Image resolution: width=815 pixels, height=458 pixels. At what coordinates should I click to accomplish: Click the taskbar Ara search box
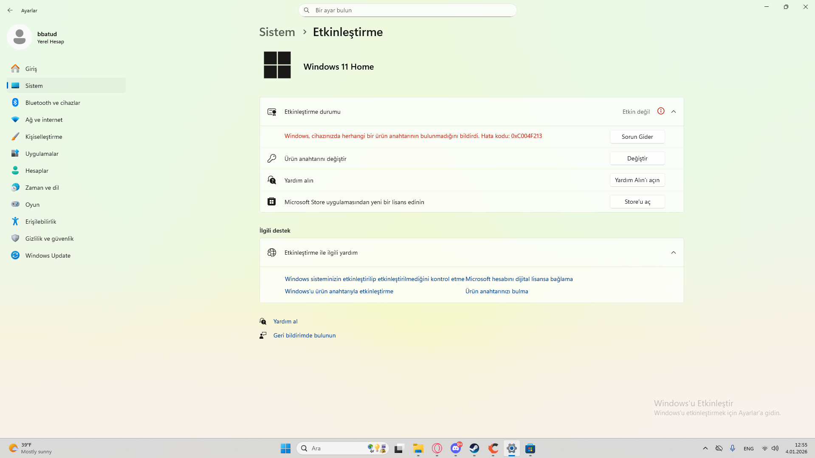(x=343, y=448)
